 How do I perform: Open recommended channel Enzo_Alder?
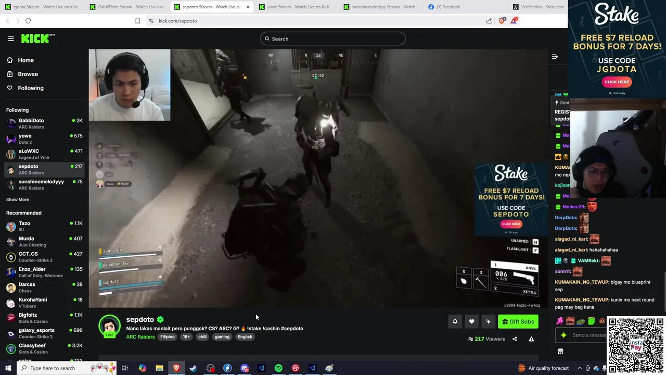(x=44, y=272)
